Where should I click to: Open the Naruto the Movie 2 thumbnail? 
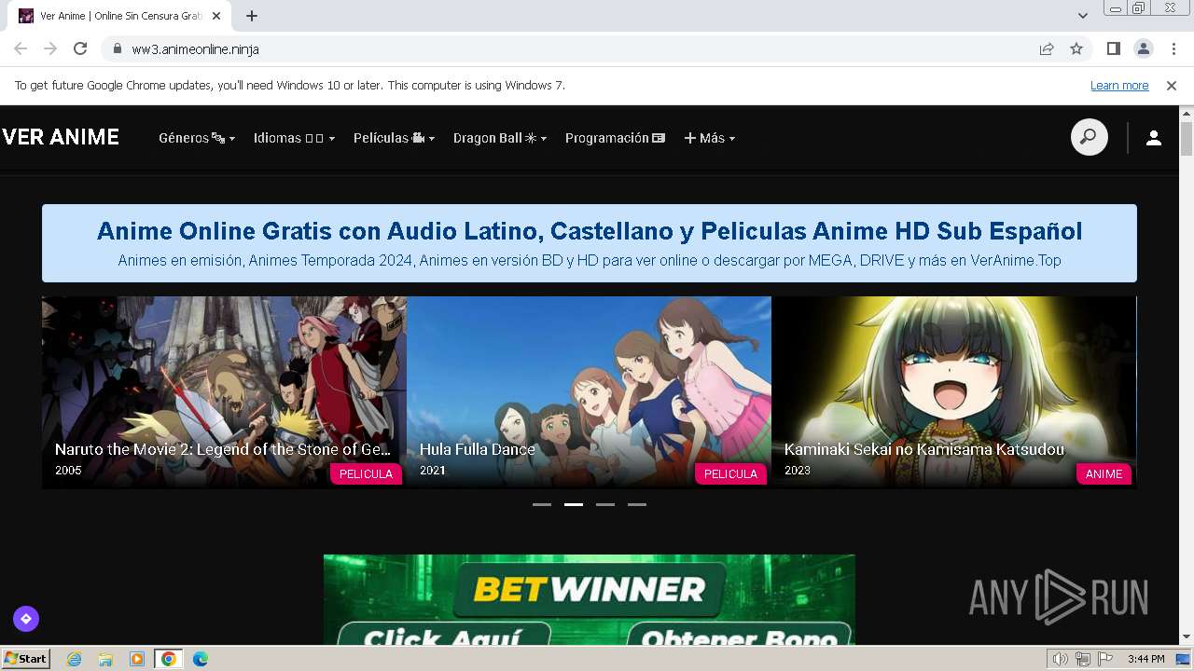pyautogui.click(x=224, y=392)
